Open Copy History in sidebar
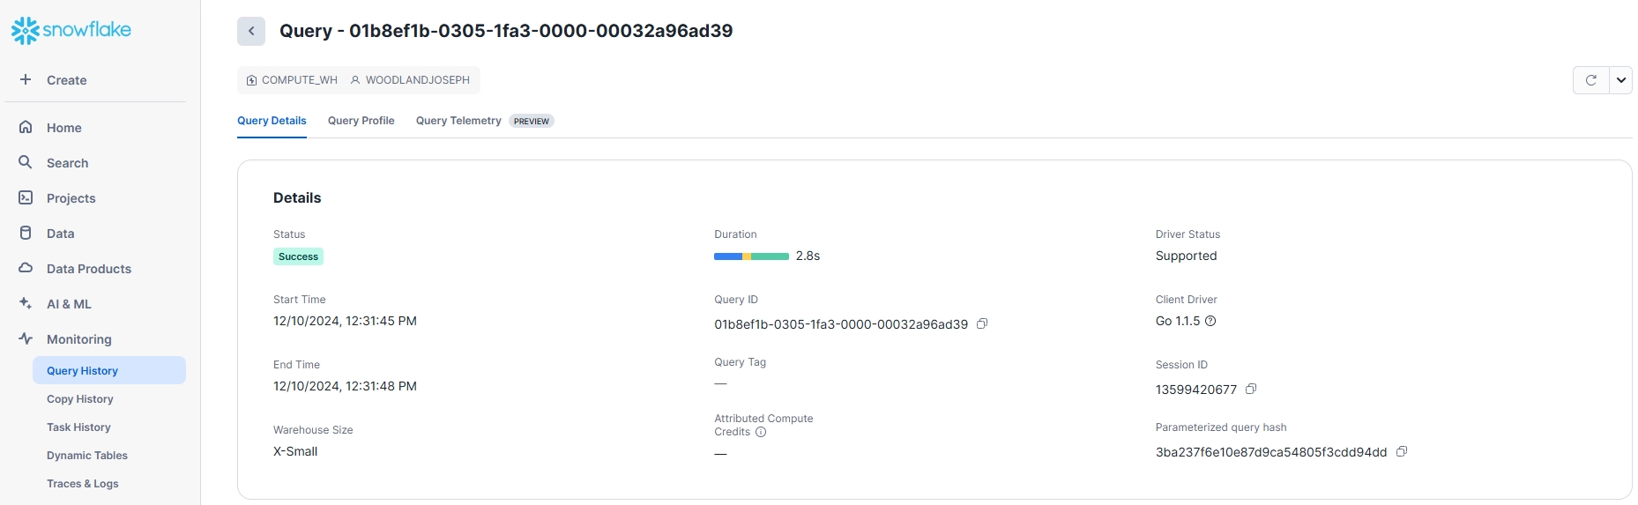The height and width of the screenshot is (505, 1638). pos(80,399)
